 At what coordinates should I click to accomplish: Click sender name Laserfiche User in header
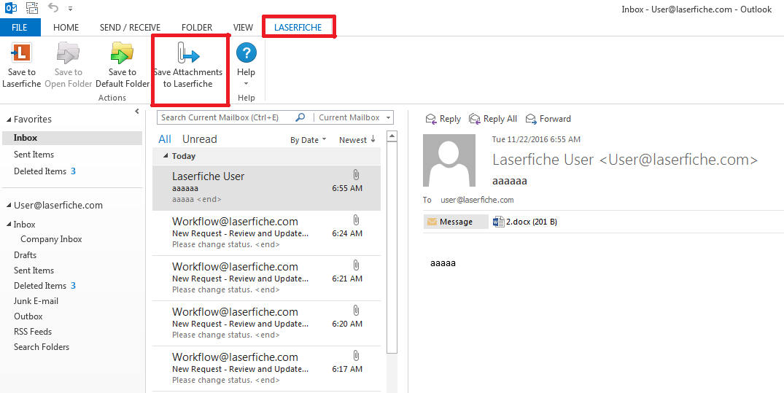click(x=625, y=160)
